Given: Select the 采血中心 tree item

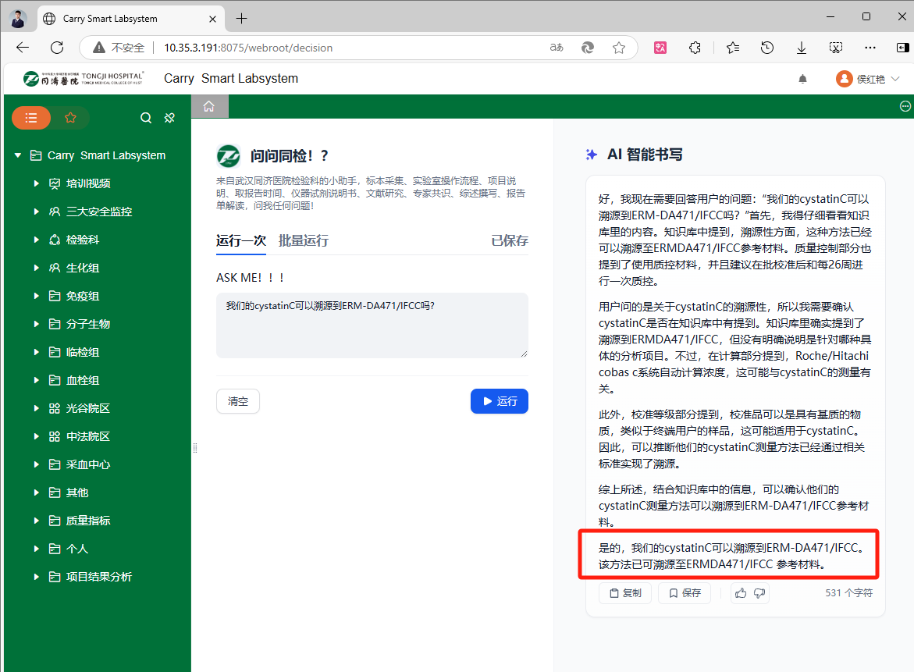Looking at the screenshot, I should coord(87,464).
